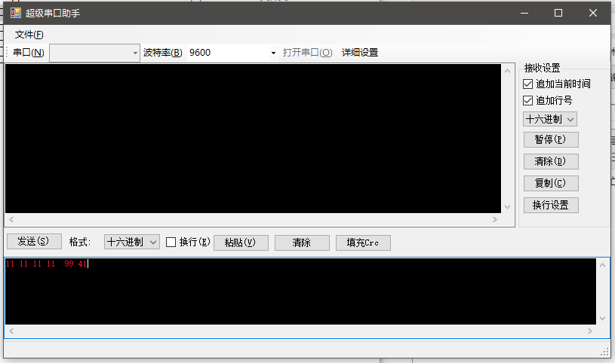Open the 文件(F) menu
615x363 pixels.
29,35
